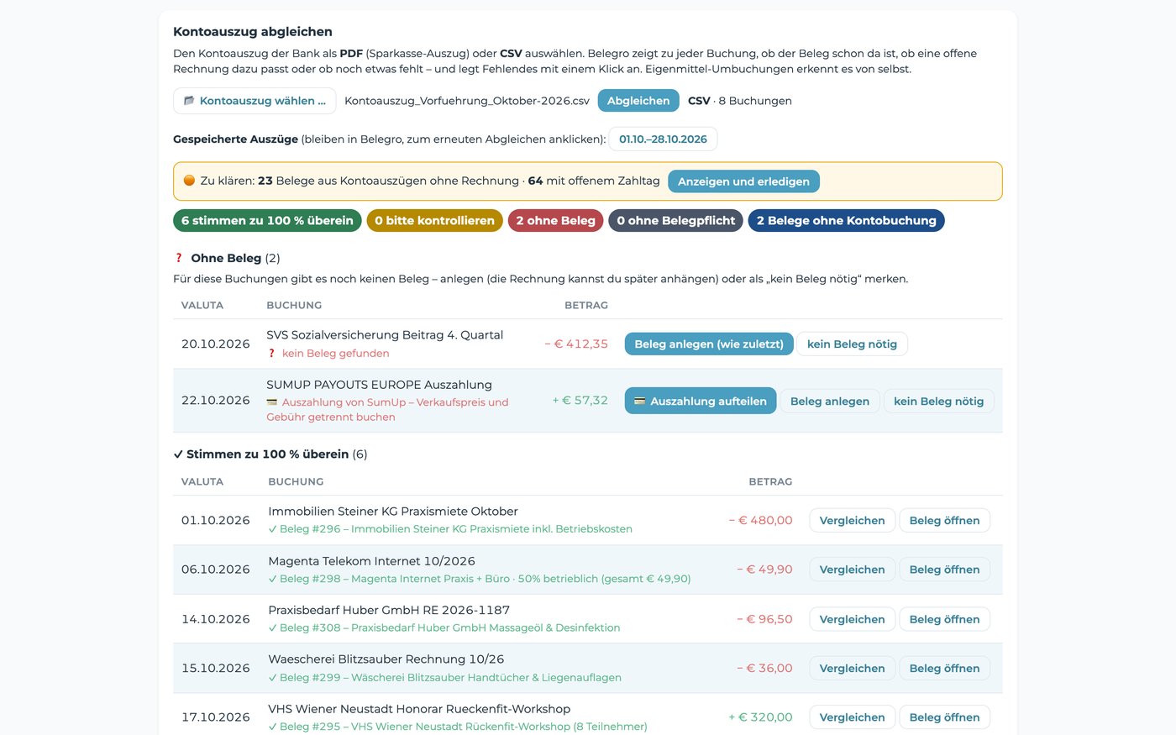Select the 6 stimmen zu 100 % überein filter

tap(267, 221)
